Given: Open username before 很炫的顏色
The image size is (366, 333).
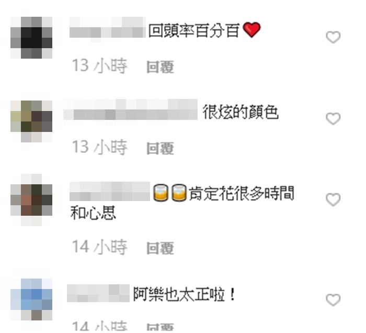Looking at the screenshot, I should (130, 110).
